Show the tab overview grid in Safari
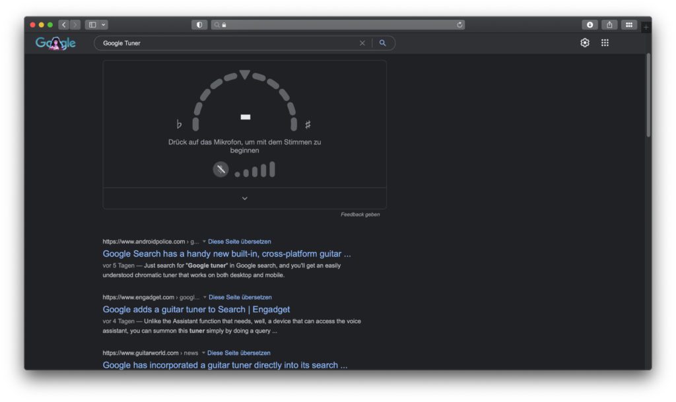Image resolution: width=676 pixels, height=402 pixels. [x=629, y=25]
